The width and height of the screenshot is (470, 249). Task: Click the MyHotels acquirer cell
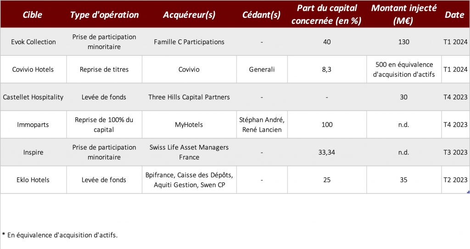pyautogui.click(x=189, y=124)
